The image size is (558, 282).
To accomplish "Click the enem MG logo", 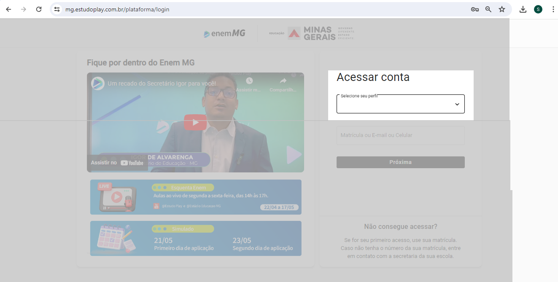I will click(224, 33).
